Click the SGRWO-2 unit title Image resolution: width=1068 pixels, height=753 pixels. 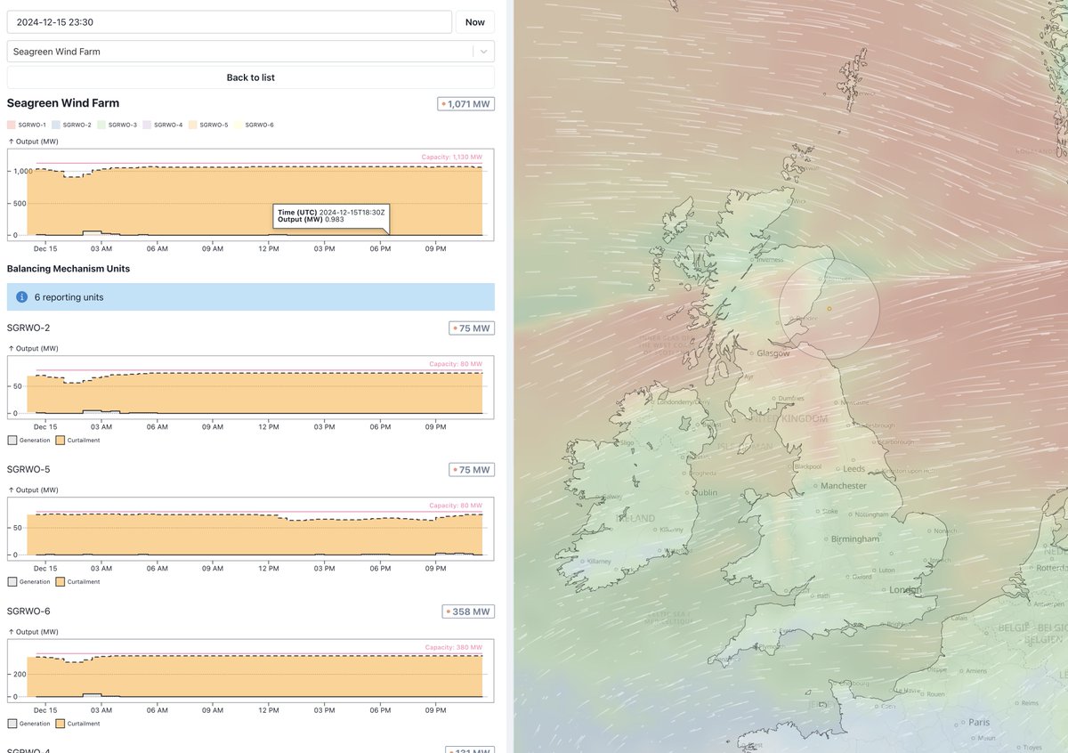point(28,328)
